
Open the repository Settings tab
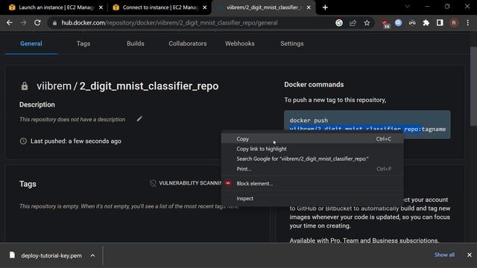coord(292,44)
